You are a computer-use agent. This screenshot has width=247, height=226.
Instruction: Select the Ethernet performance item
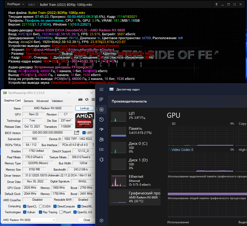click(x=135, y=181)
